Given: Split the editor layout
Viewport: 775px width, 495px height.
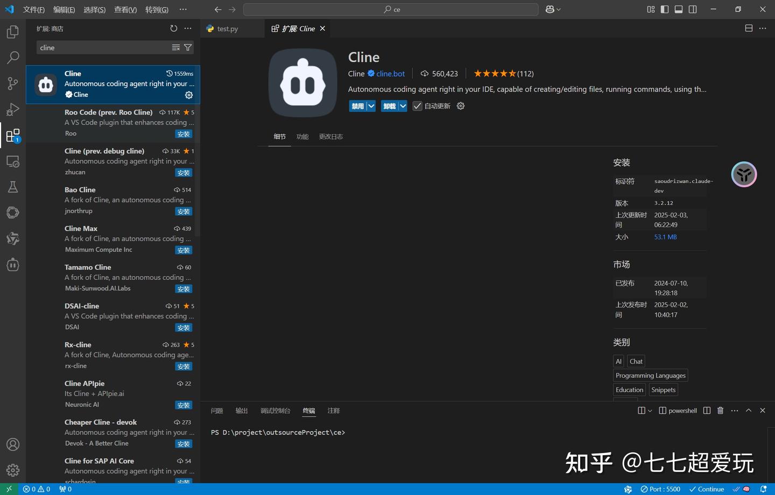Looking at the screenshot, I should [749, 29].
